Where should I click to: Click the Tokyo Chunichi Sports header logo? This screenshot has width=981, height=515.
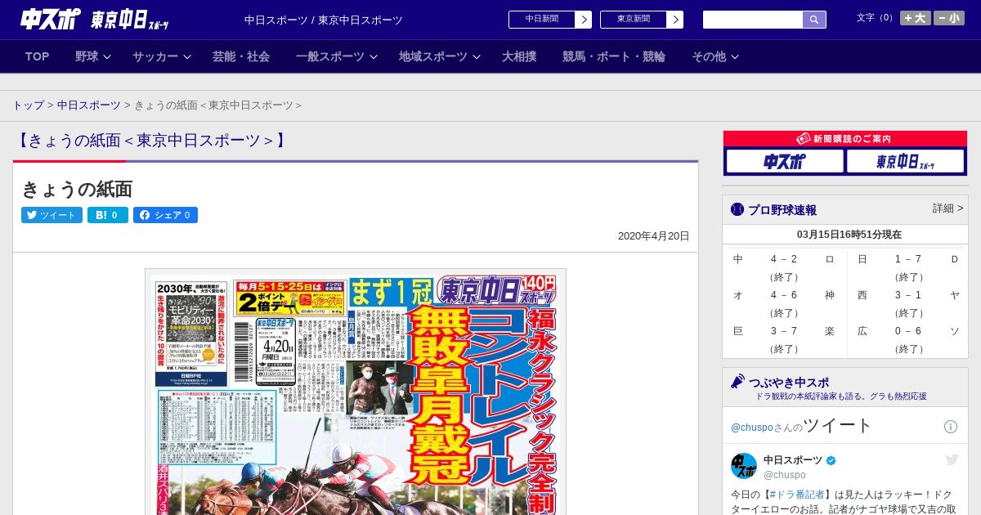130,20
